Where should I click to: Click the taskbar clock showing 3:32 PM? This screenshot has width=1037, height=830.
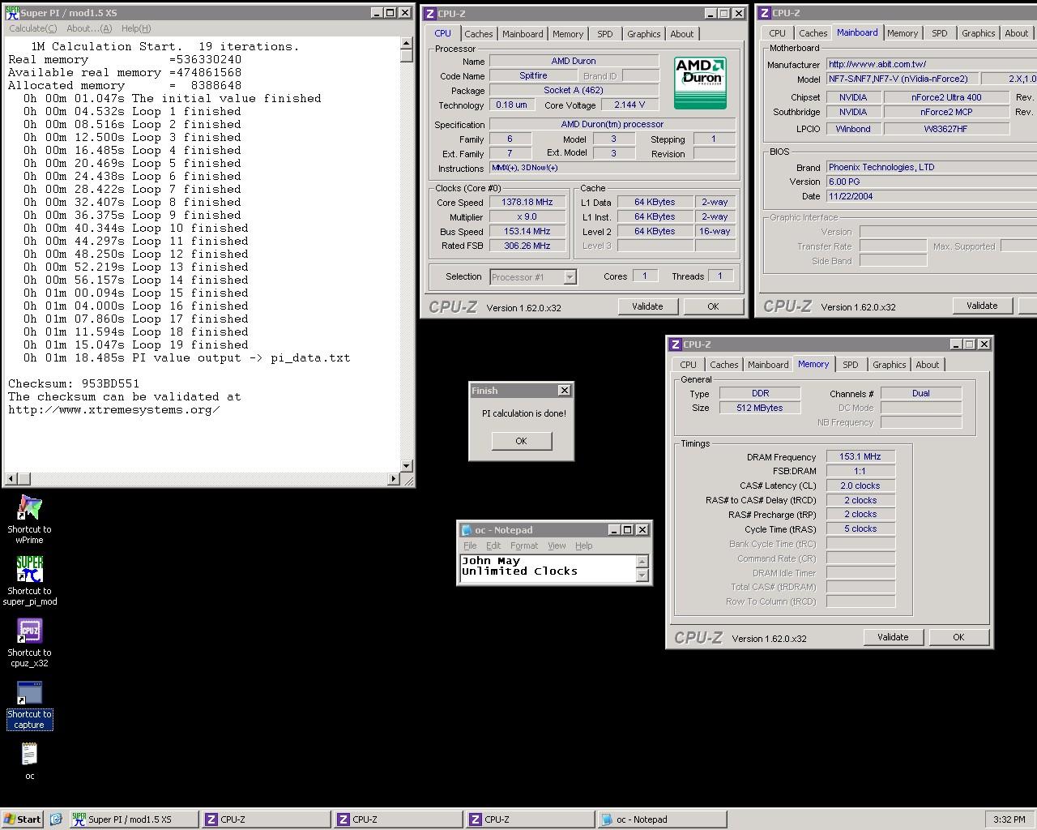tap(1009, 819)
